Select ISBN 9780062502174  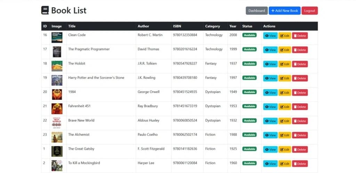click(185, 135)
